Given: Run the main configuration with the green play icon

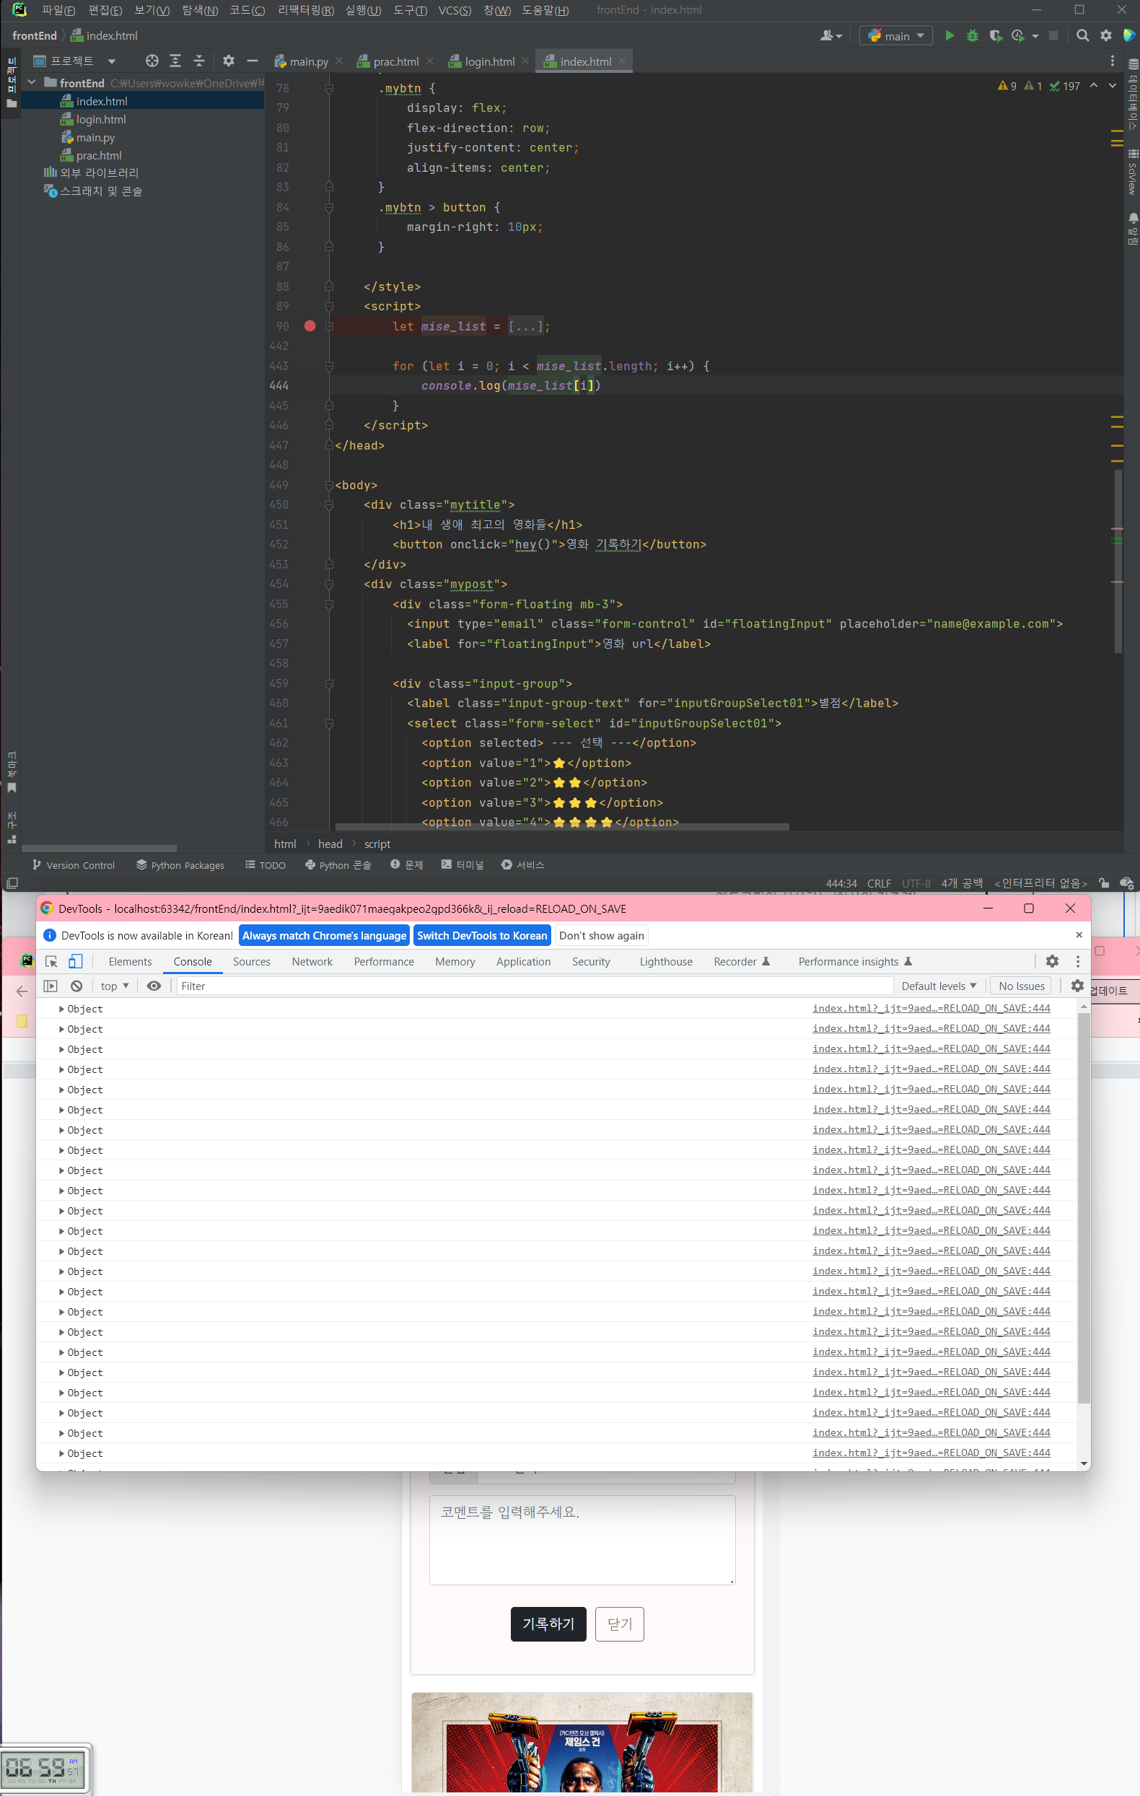Looking at the screenshot, I should point(949,35).
